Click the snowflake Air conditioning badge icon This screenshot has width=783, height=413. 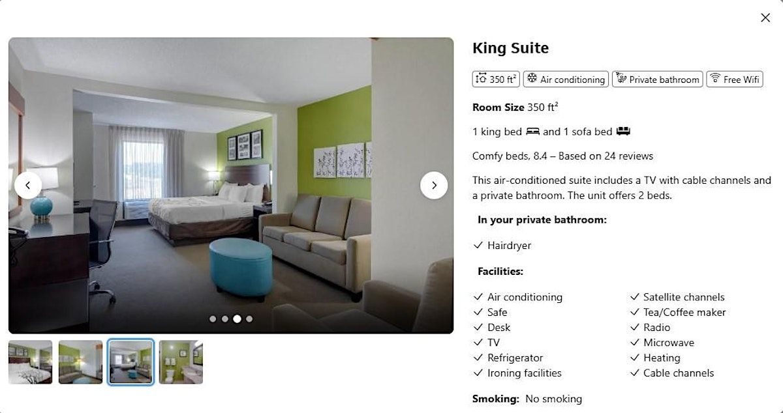pyautogui.click(x=532, y=79)
